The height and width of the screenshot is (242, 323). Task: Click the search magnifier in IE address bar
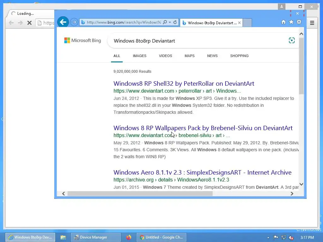coord(165,22)
